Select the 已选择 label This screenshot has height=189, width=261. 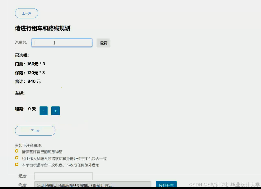tap(22, 55)
